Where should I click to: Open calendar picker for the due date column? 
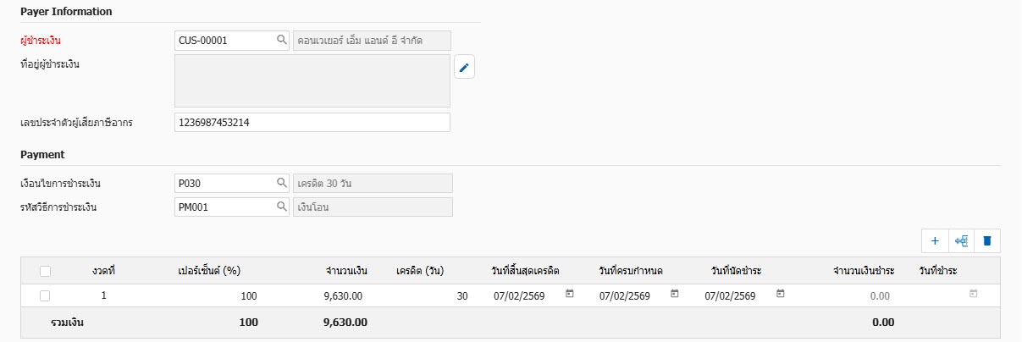tap(675, 295)
